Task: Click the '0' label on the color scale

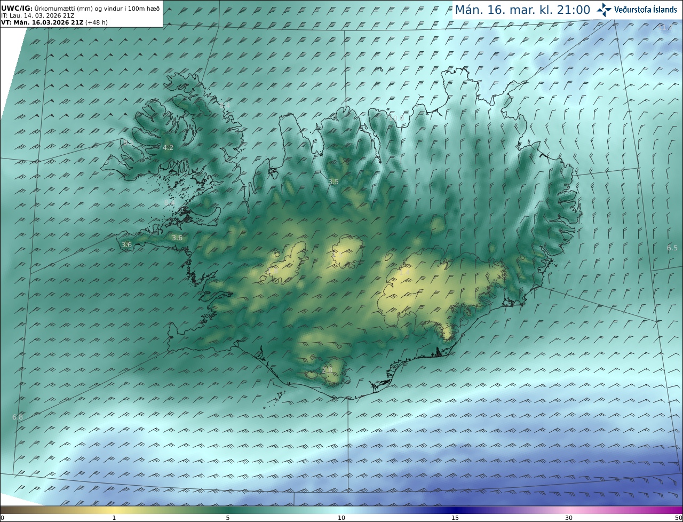Action: point(2,518)
